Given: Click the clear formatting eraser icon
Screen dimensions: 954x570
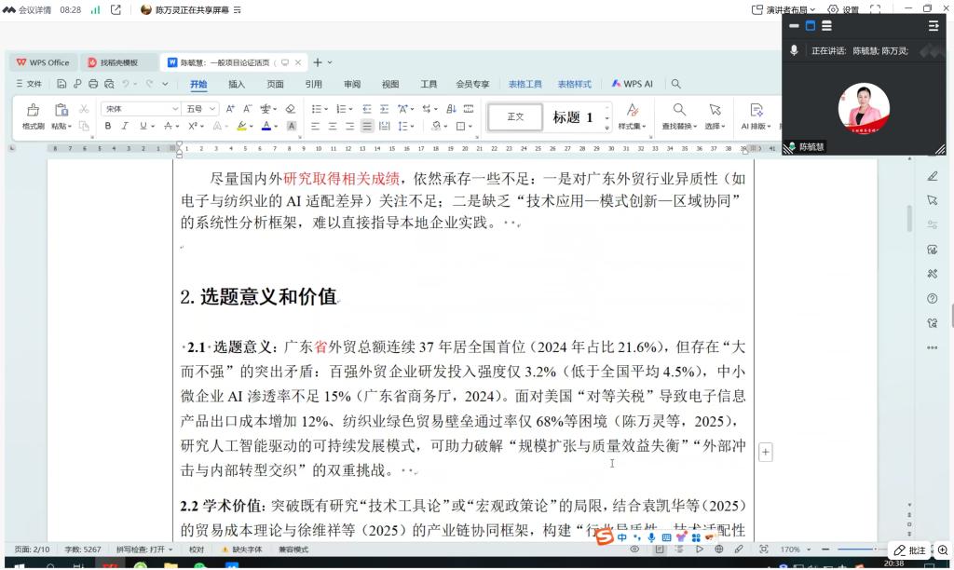Looking at the screenshot, I should point(290,109).
